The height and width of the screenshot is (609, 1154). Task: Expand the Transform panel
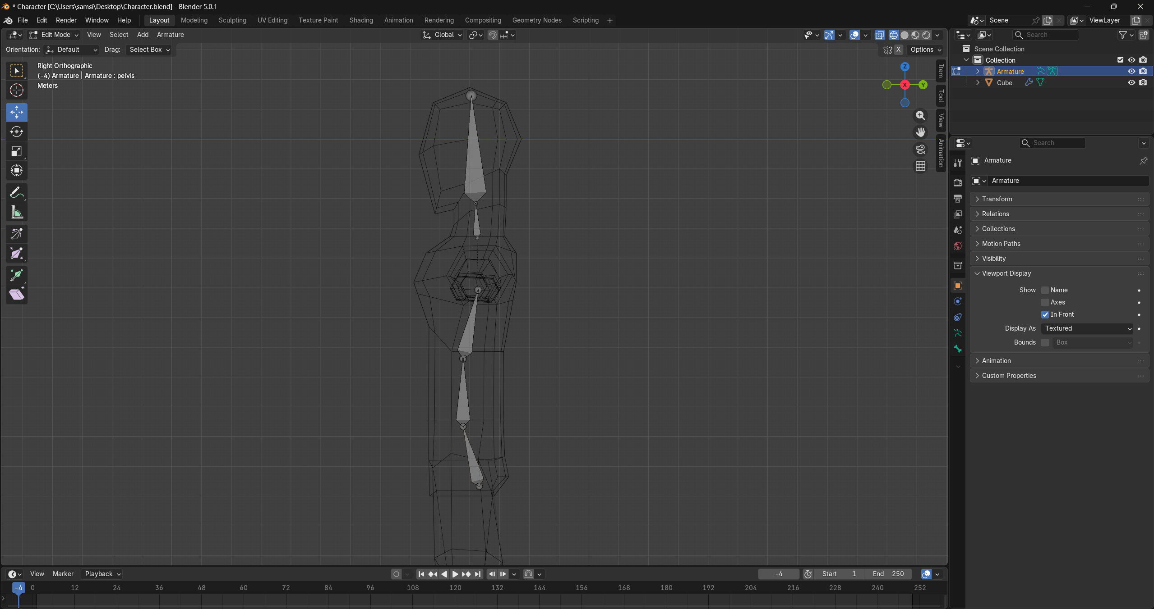pyautogui.click(x=1059, y=199)
